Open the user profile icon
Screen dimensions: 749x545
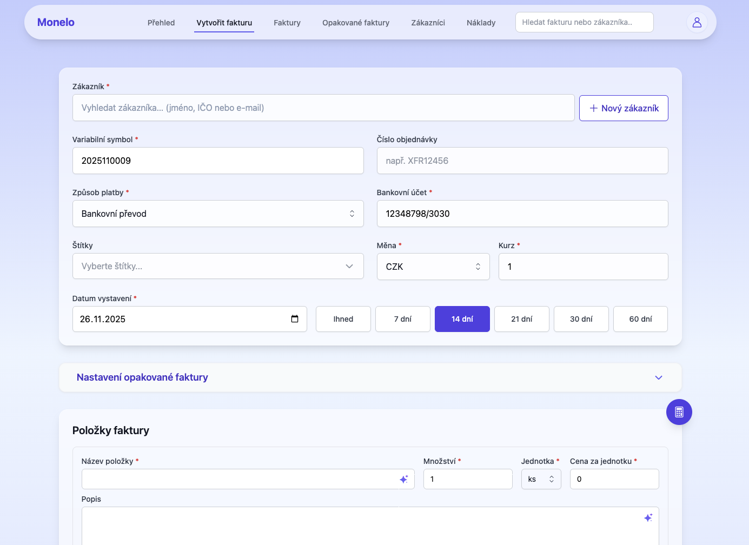697,22
